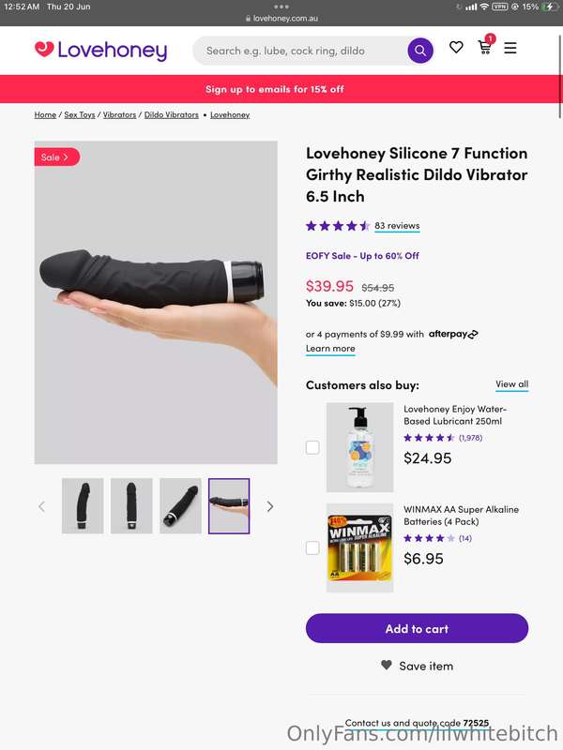The width and height of the screenshot is (563, 750).
Task: Tick the Lovehoney Enjoy Water-Based Lubricant checkbox
Action: [312, 447]
